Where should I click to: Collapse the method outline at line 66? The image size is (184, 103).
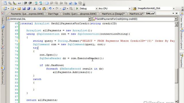click(x=20, y=23)
